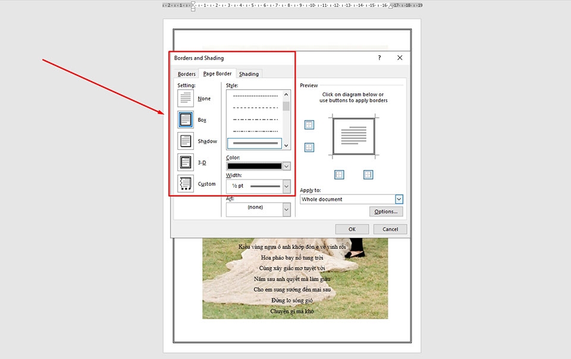Open the Color dropdown
Image resolution: width=571 pixels, height=359 pixels.
click(286, 165)
